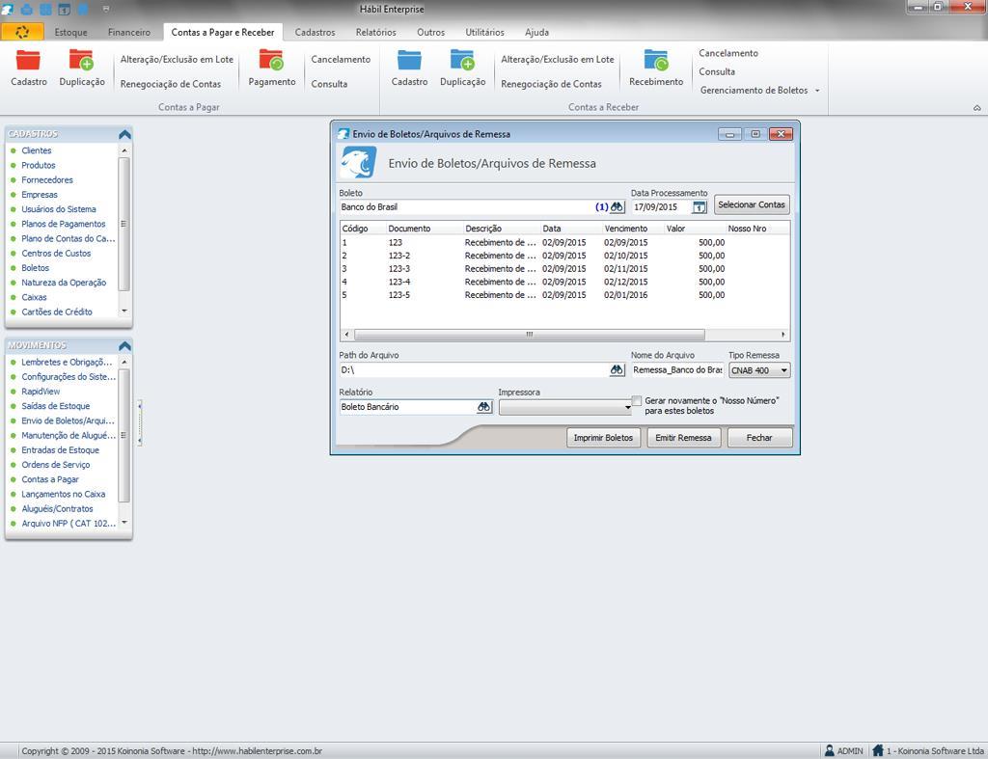Screen dimensions: 988x759
Task: Open Saídas de Estoque in MOVIMENTOS
Action: point(55,406)
